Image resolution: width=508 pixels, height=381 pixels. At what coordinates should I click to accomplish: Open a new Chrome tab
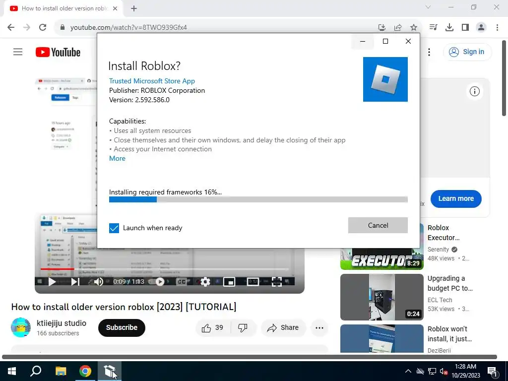pos(134,8)
